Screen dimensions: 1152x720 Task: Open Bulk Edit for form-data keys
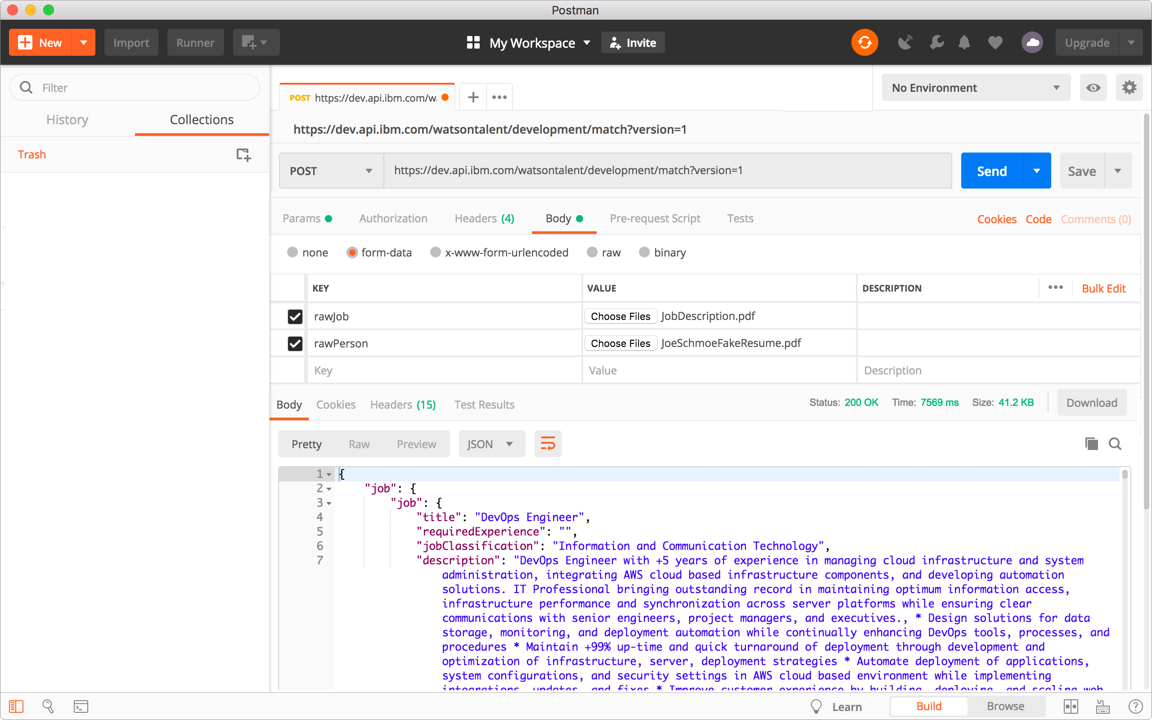pyautogui.click(x=1103, y=288)
